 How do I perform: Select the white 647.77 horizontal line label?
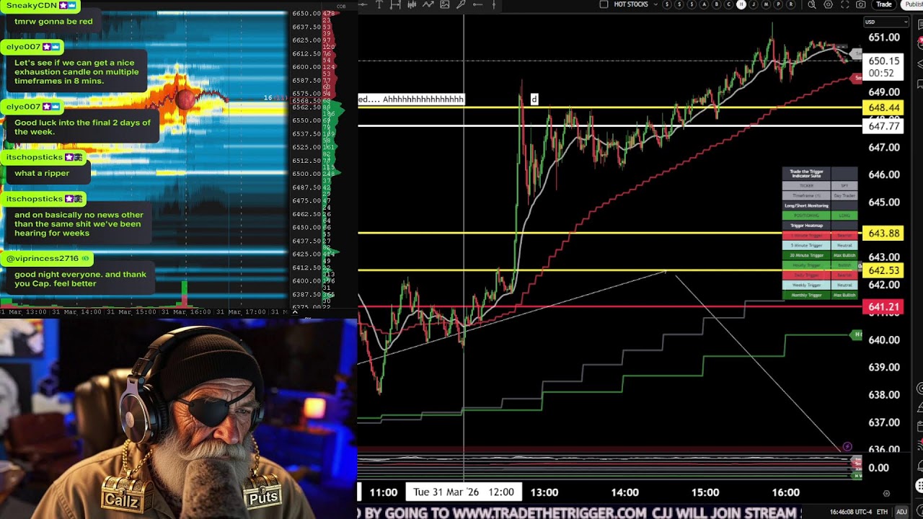pos(883,126)
